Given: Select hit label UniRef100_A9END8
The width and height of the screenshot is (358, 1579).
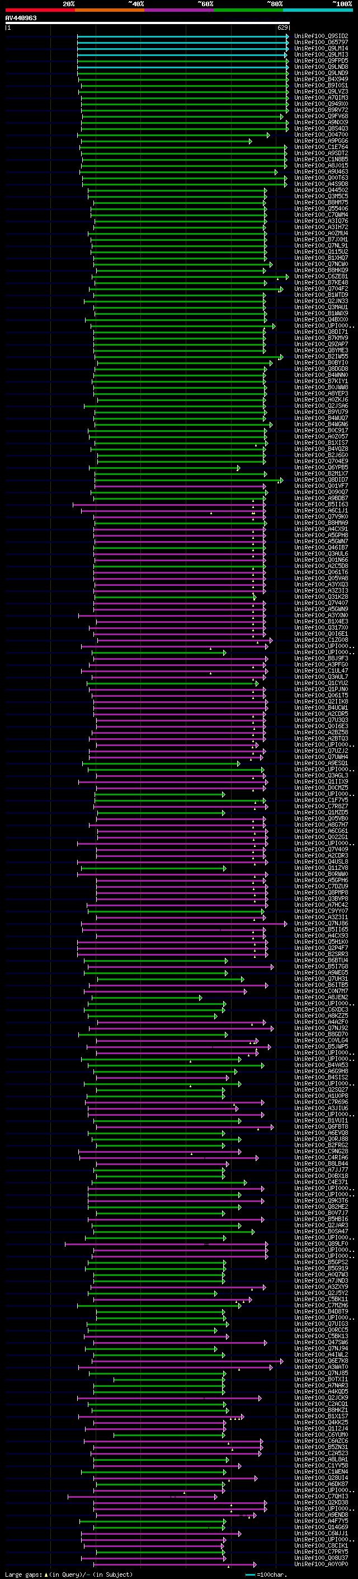Looking at the screenshot, I should (321, 1515).
